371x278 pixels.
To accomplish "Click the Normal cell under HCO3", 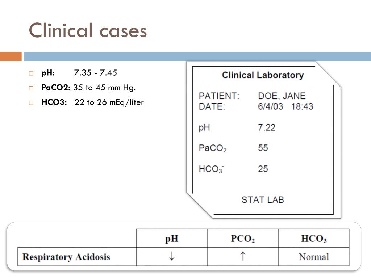I will (314, 257).
